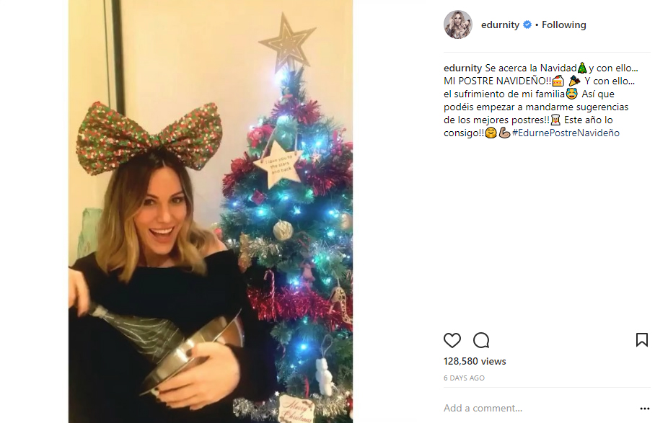655x423 pixels.
Task: Click the smiling face emoji after consigo
Action: point(491,133)
